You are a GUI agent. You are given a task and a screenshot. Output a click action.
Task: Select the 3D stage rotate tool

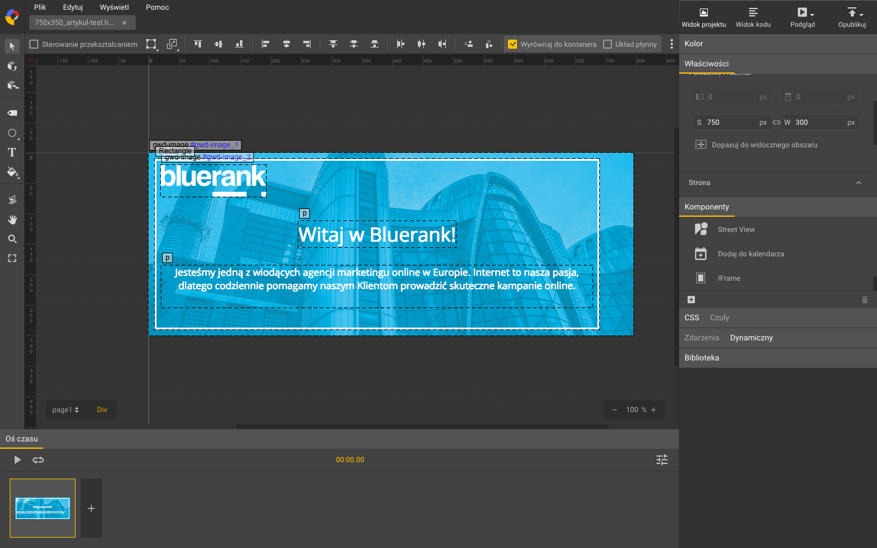click(x=12, y=200)
